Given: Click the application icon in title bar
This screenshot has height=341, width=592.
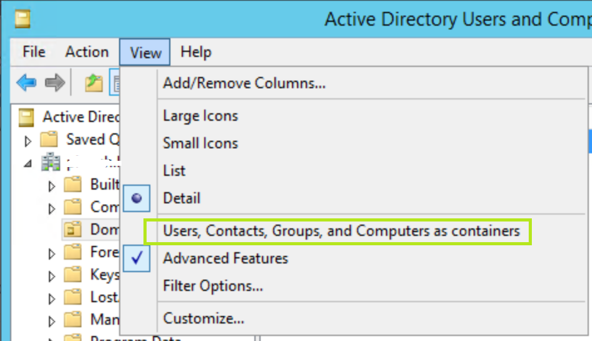Looking at the screenshot, I should click(23, 20).
